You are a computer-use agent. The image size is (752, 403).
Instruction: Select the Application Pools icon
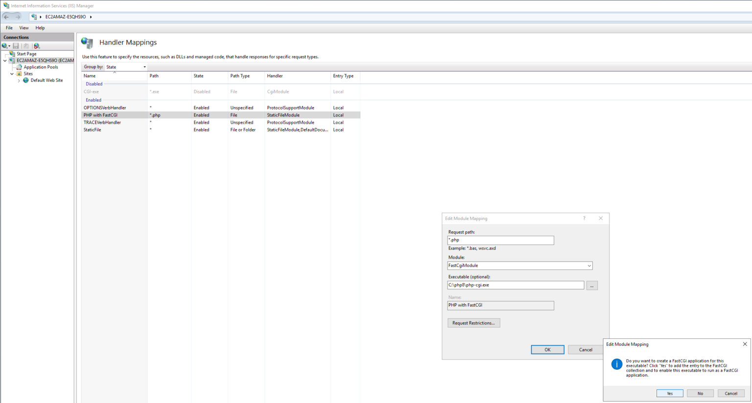pos(20,67)
